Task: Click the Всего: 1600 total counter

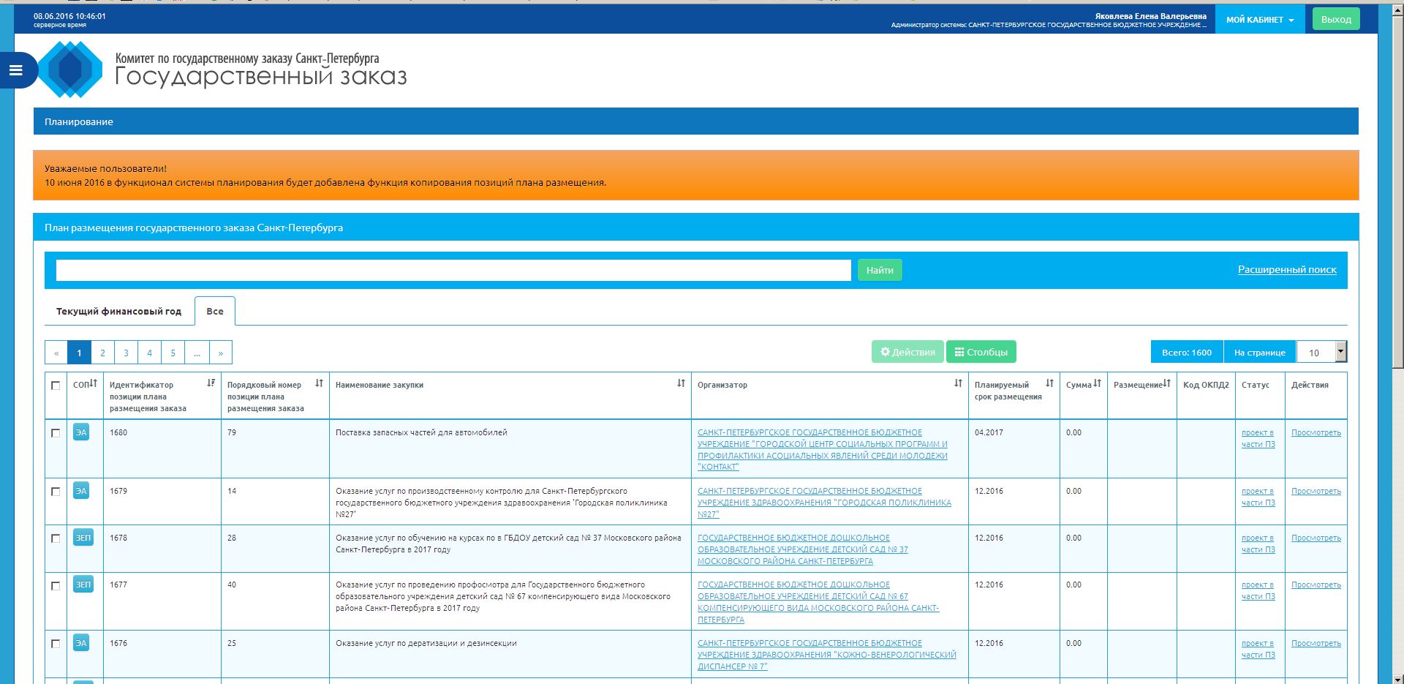Action: [1186, 352]
